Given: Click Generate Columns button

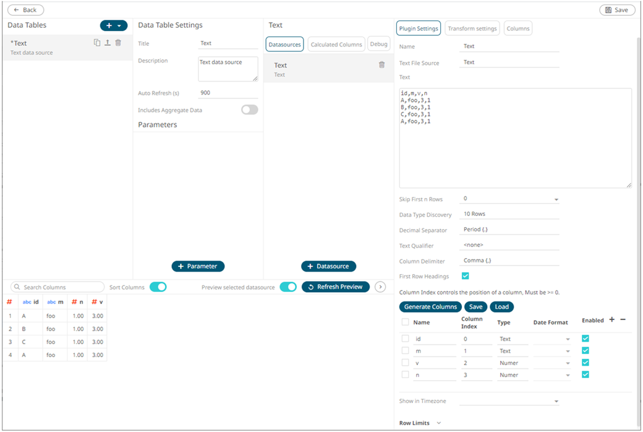Looking at the screenshot, I should click(430, 307).
